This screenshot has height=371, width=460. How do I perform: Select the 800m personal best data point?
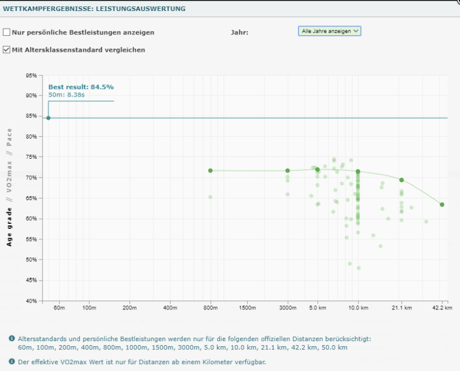click(x=210, y=171)
